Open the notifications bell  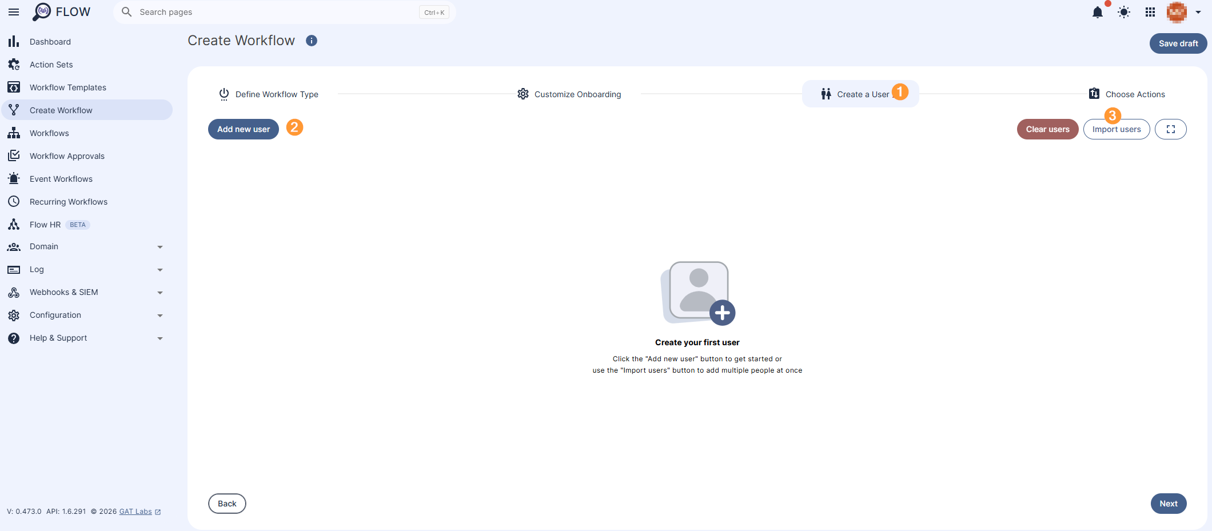(1097, 12)
